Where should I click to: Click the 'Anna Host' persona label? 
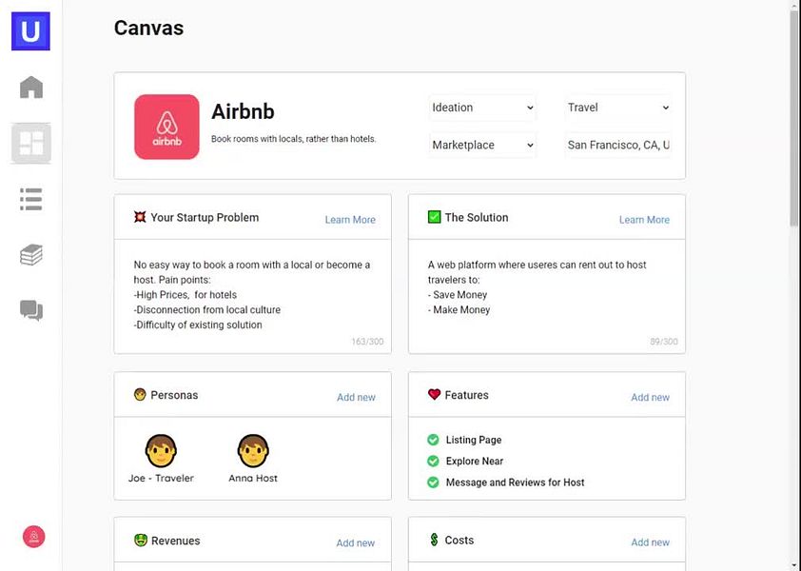253,478
